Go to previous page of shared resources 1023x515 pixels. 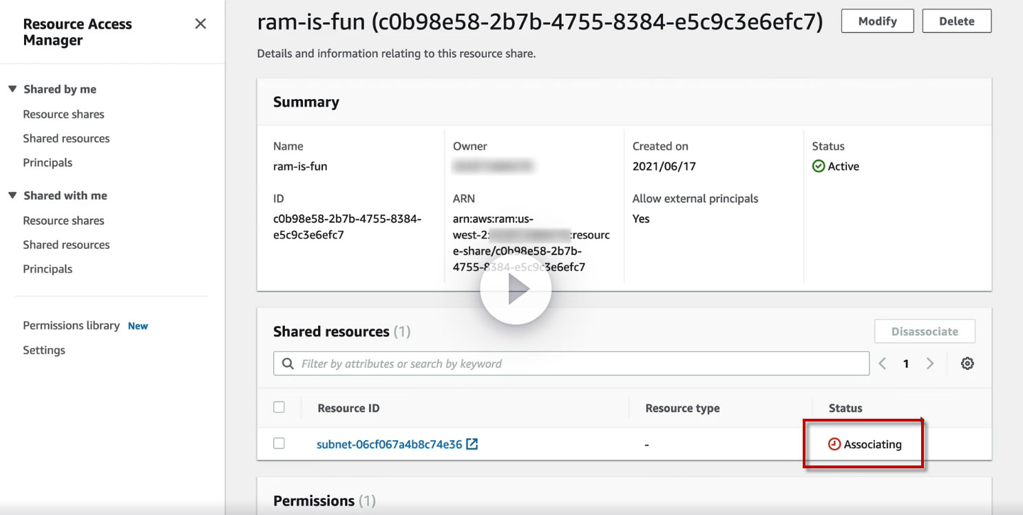pyautogui.click(x=883, y=364)
